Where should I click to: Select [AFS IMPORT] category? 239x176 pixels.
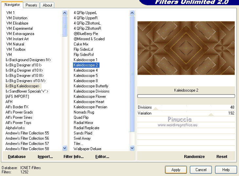coord(17,97)
